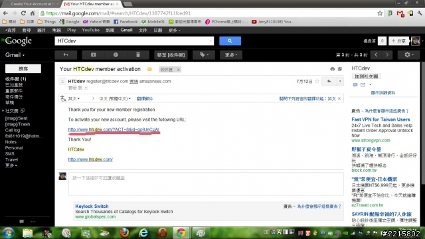Open the Call log label

tap(12, 130)
